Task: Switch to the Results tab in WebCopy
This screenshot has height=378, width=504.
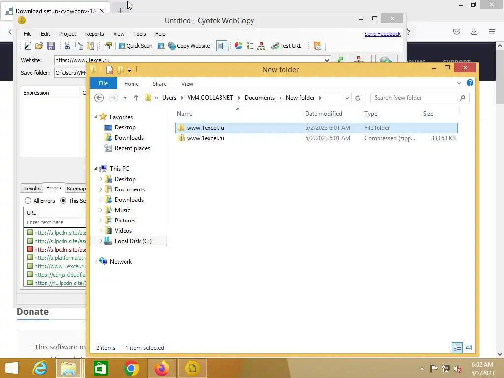Action: pyautogui.click(x=32, y=189)
